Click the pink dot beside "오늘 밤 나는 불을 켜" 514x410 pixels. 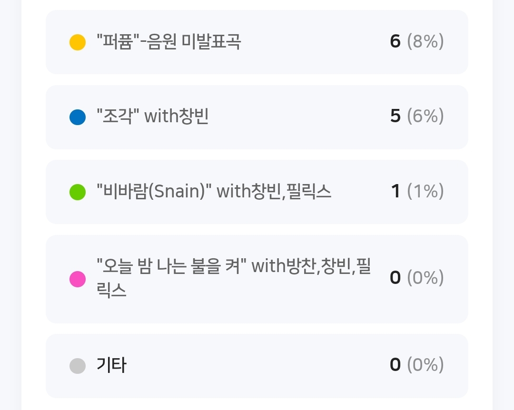tap(78, 279)
